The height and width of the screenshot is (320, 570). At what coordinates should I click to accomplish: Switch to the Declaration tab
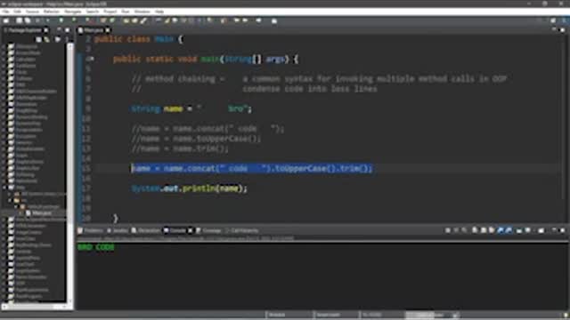pyautogui.click(x=146, y=230)
